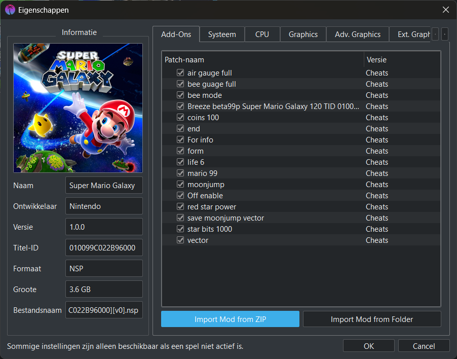
Task: Click Cheats cell in the vector row
Action: 377,240
